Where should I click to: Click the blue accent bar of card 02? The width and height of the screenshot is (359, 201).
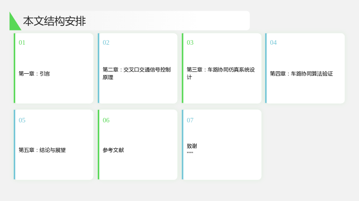pos(98,68)
